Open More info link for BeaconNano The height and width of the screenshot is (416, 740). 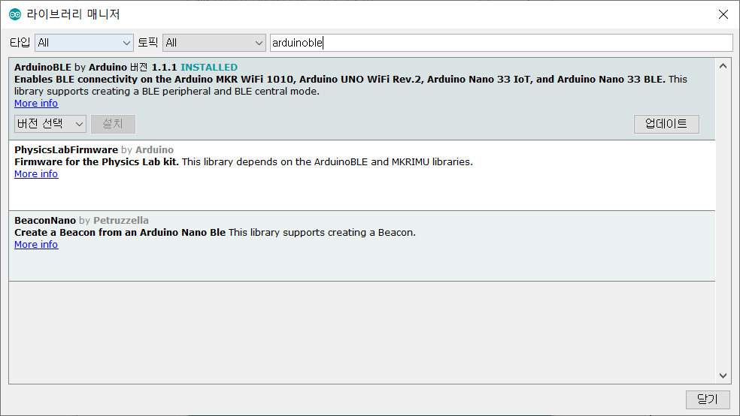pos(36,245)
